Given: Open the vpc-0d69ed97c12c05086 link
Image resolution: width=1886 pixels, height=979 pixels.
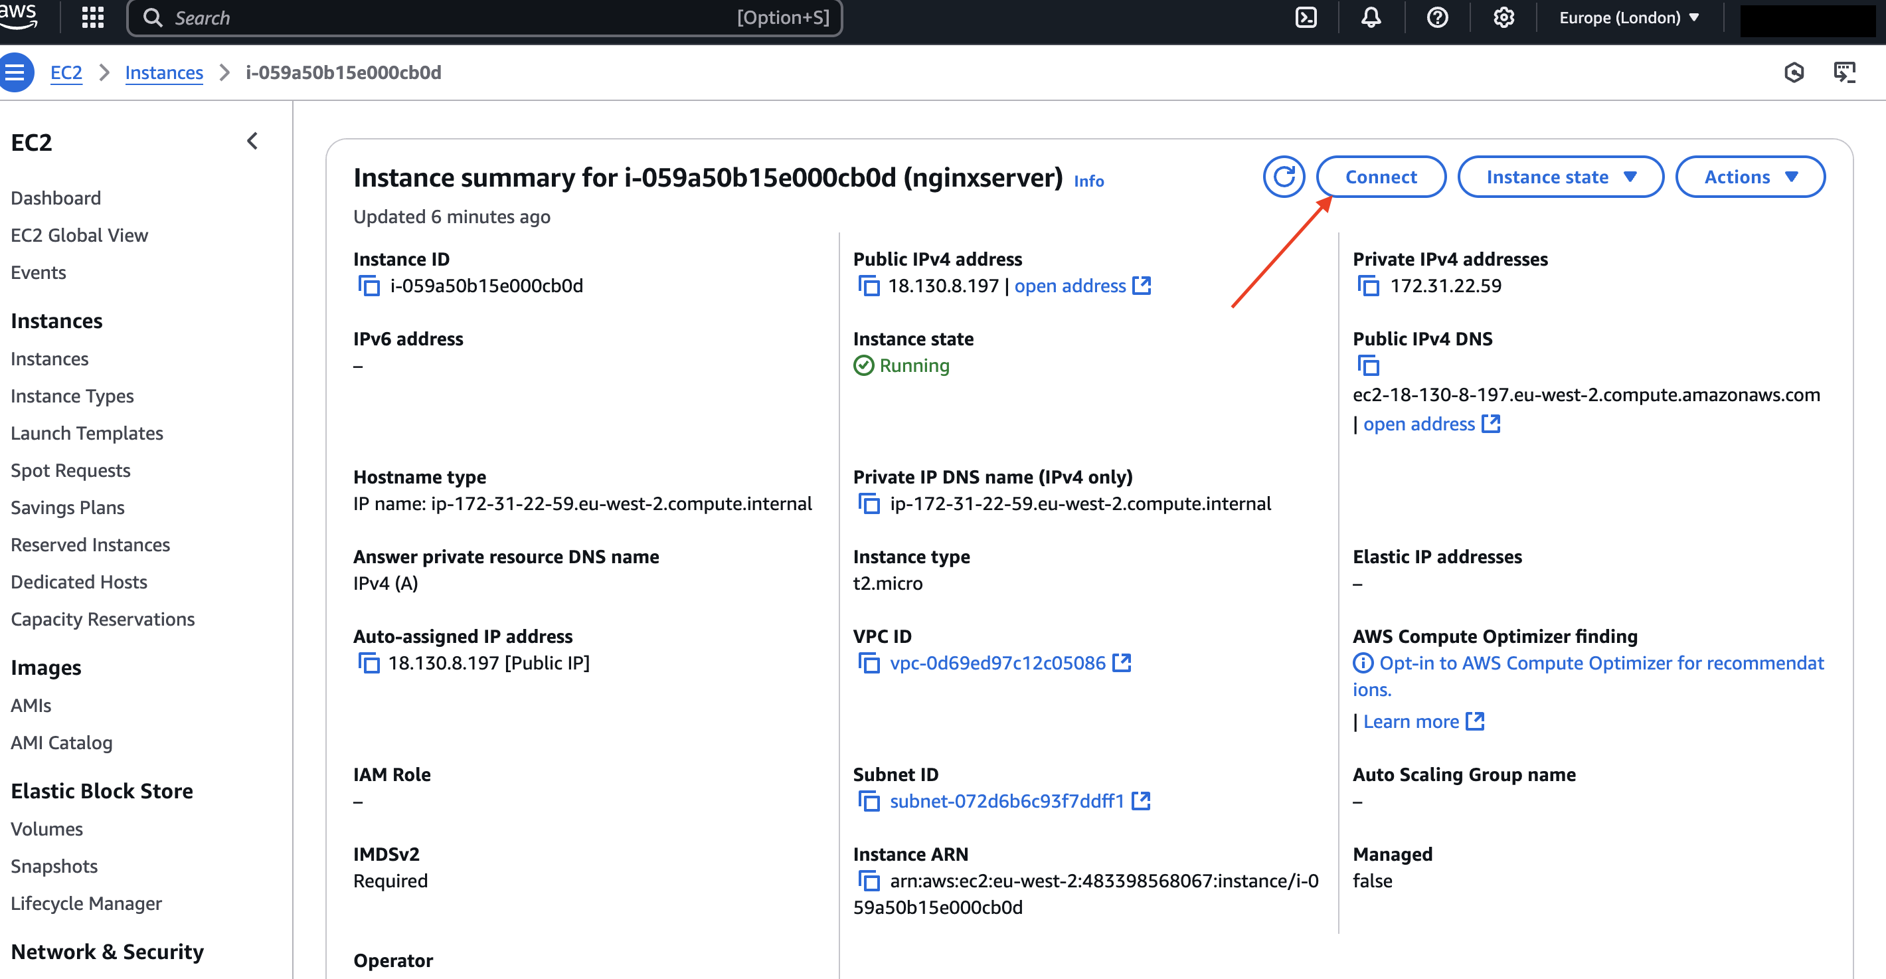Looking at the screenshot, I should point(997,664).
